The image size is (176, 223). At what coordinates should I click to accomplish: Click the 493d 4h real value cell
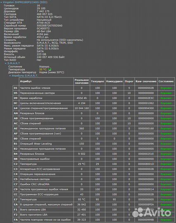tap(82, 98)
